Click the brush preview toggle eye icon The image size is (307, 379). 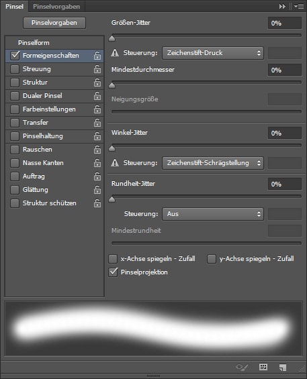(242, 368)
